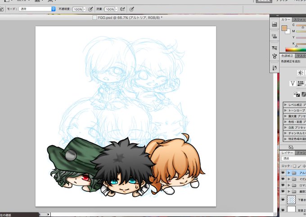
Task: Click the Y yellow slider
Action: [301, 38]
